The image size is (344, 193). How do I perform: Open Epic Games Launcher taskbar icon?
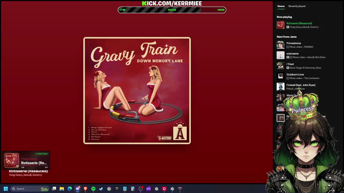[x=117, y=189]
